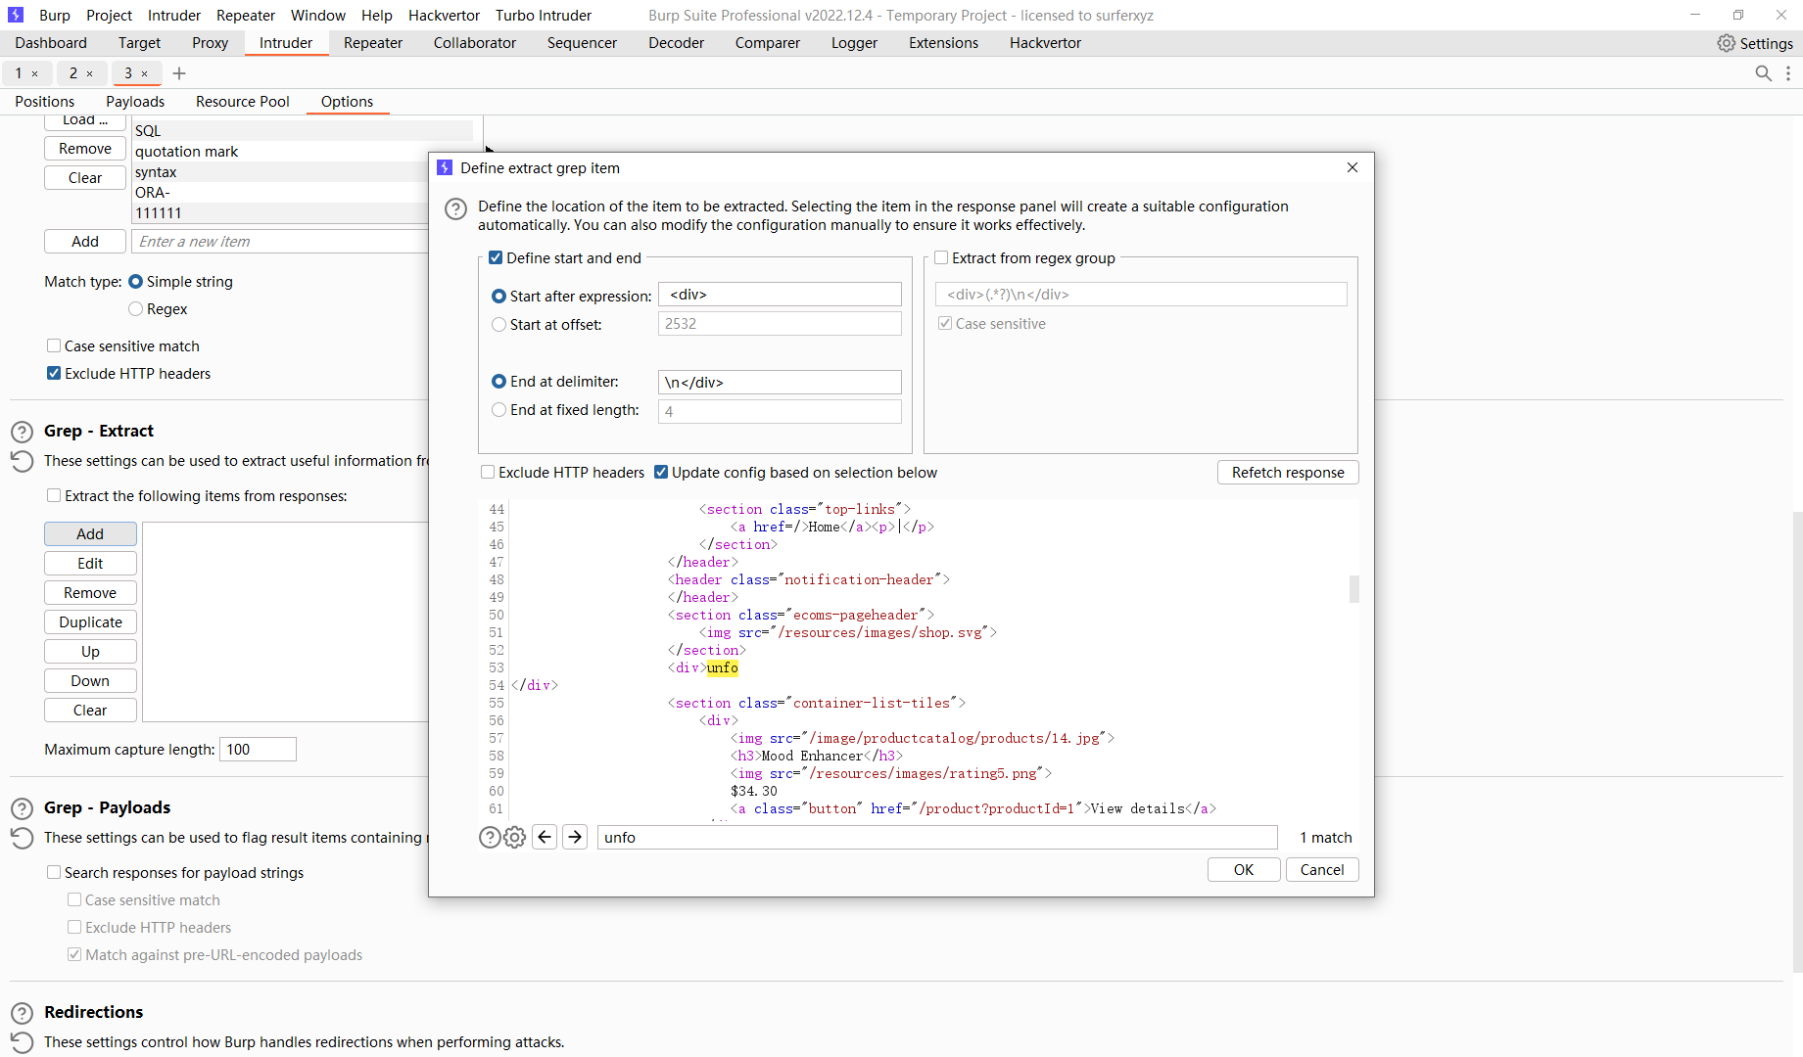Click Add button under Grep - Extract
The width and height of the screenshot is (1803, 1057).
click(x=90, y=533)
